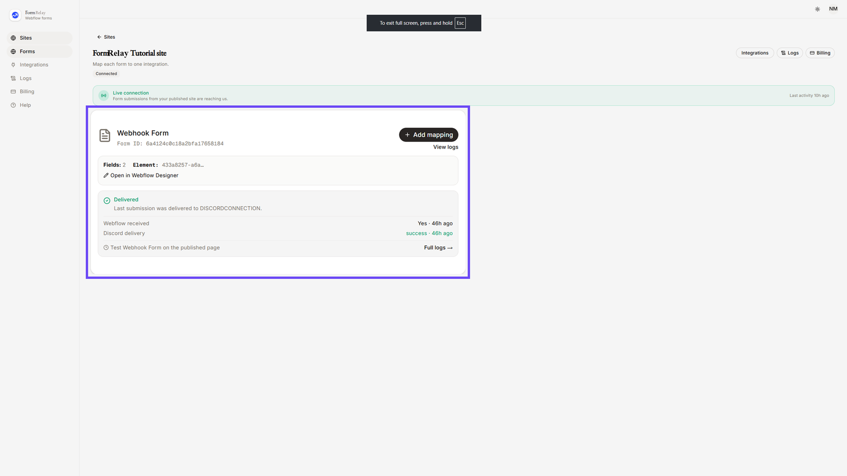Click the 'Last activity 10h ago' text
The image size is (847, 476).
pyautogui.click(x=809, y=96)
